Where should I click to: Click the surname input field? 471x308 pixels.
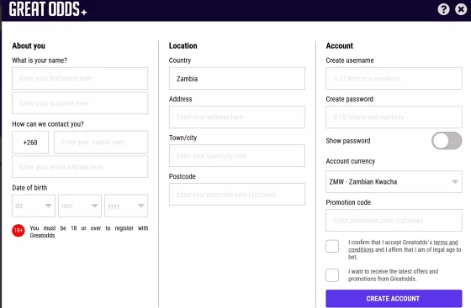click(80, 103)
